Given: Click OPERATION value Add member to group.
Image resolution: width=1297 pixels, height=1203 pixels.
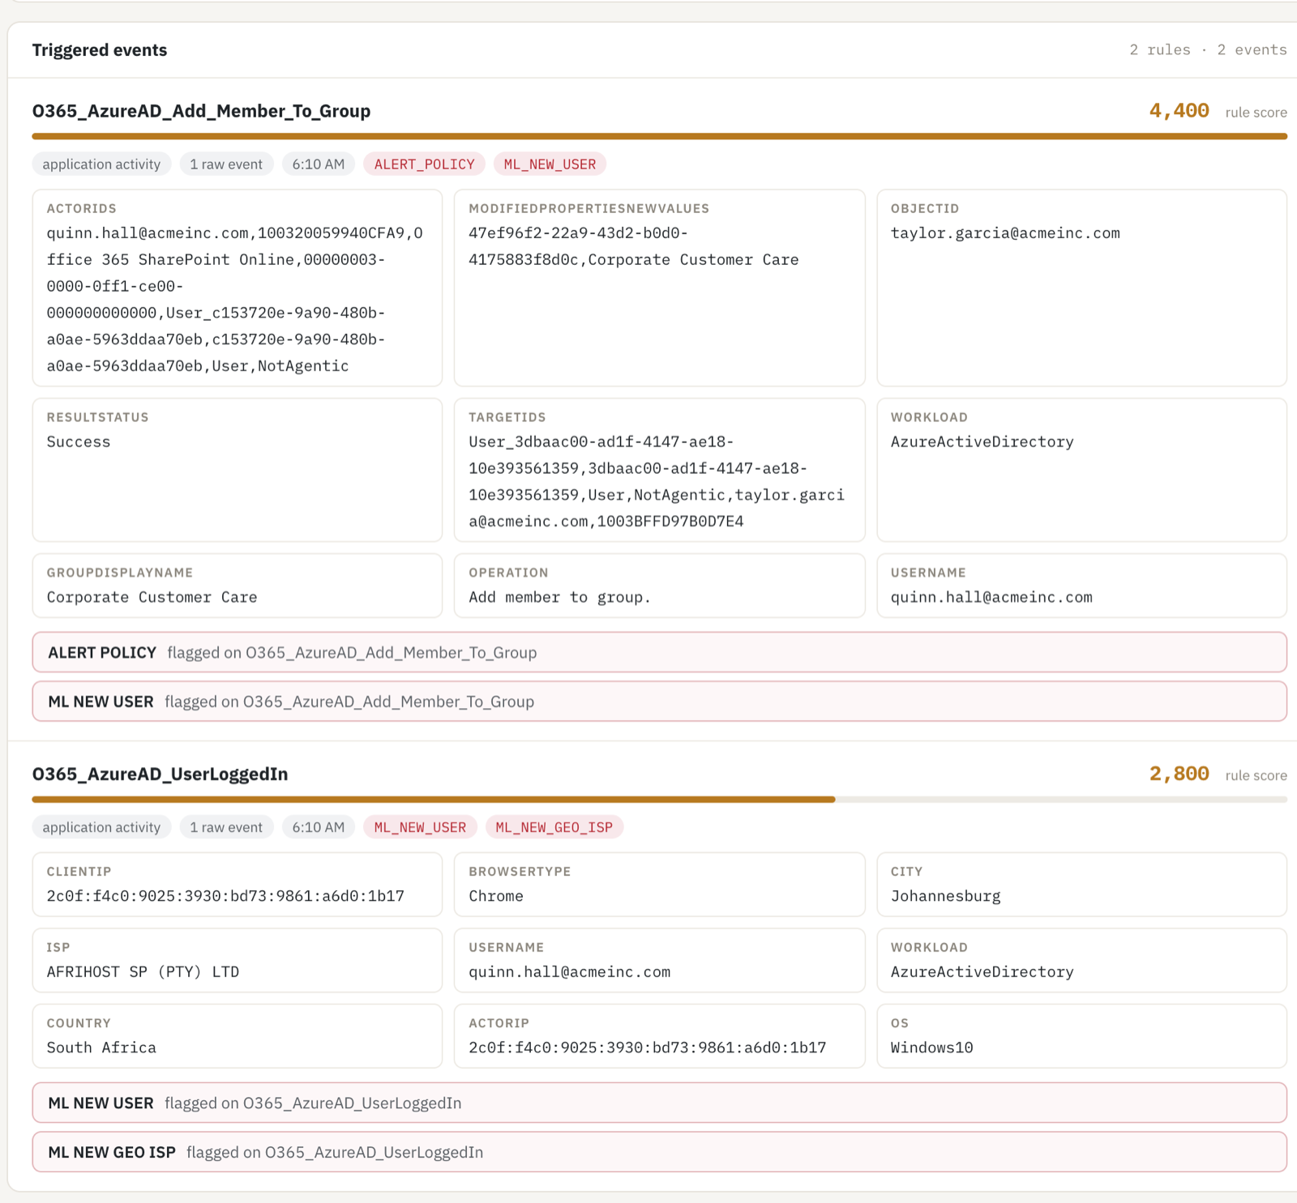Looking at the screenshot, I should click(559, 597).
